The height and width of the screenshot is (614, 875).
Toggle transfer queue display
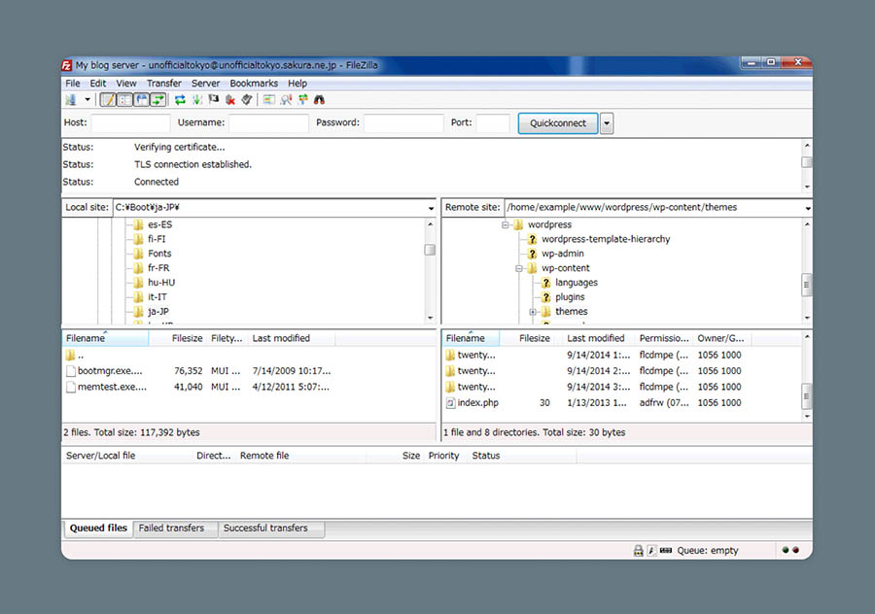click(x=157, y=100)
